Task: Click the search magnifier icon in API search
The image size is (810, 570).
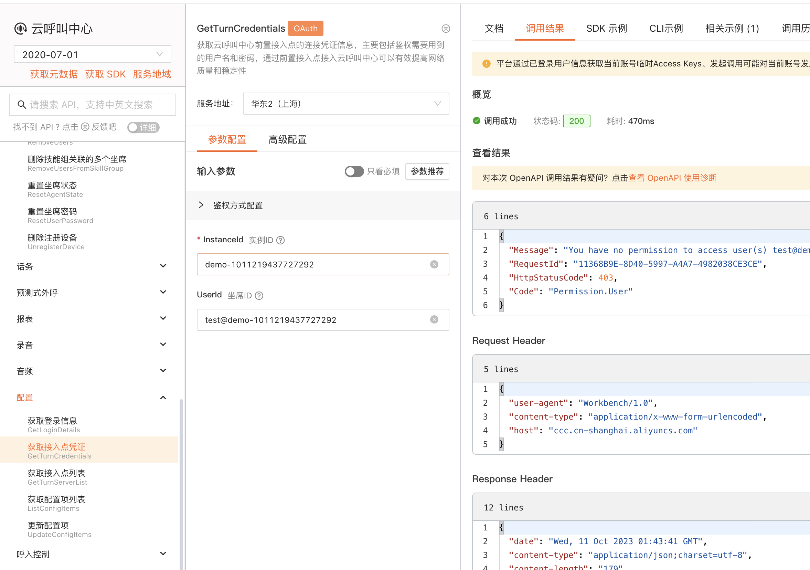Action: click(22, 105)
